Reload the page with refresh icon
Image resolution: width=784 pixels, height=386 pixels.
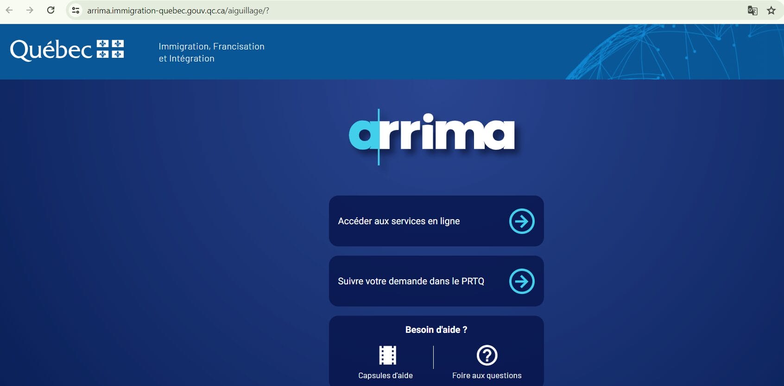point(51,10)
